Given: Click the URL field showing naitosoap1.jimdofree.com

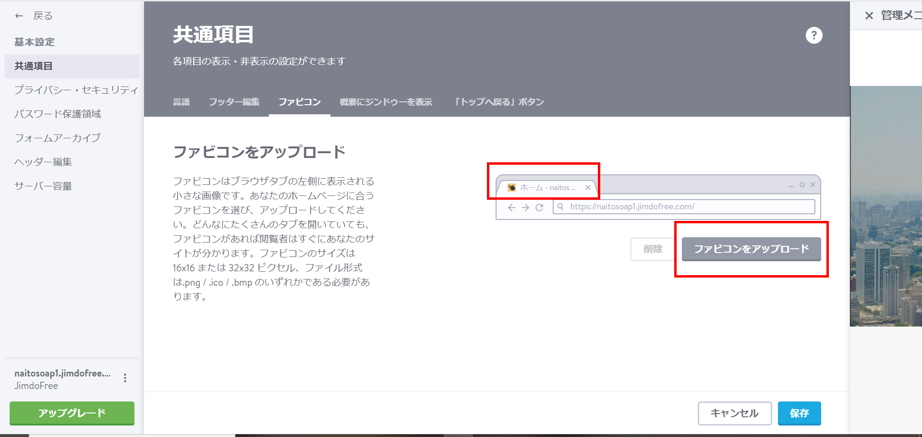Looking at the screenshot, I should pyautogui.click(x=632, y=206).
